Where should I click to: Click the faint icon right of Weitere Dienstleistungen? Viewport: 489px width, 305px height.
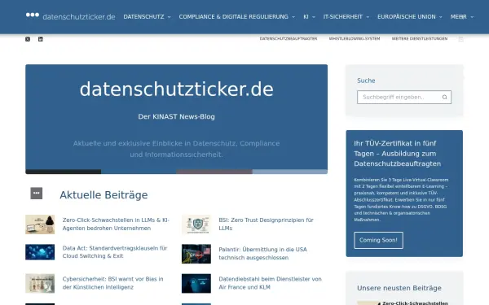(461, 39)
